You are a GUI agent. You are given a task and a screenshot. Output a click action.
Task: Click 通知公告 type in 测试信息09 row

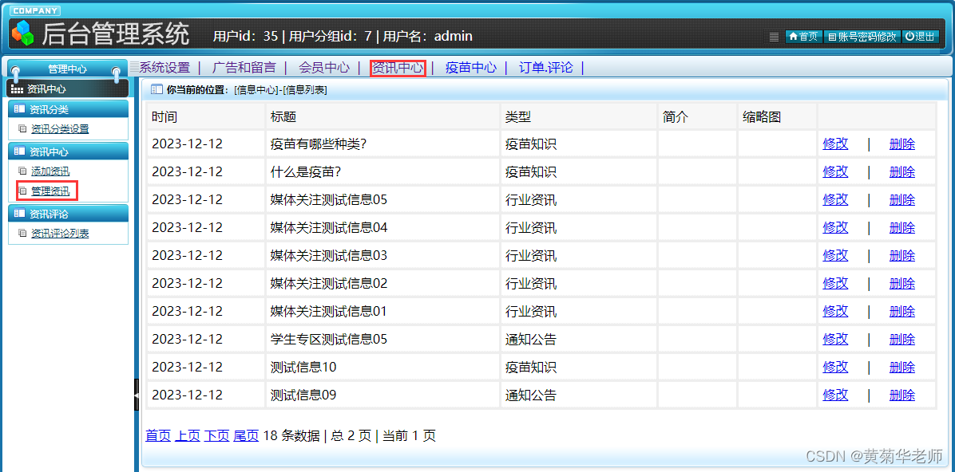tap(530, 395)
